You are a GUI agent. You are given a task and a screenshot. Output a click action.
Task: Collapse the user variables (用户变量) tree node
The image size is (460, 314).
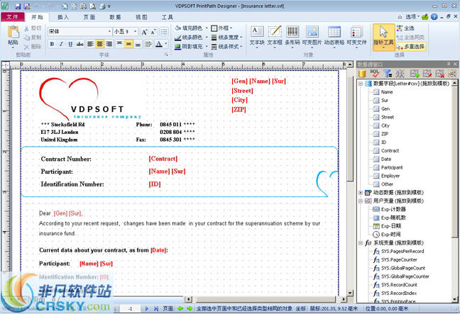pos(361,201)
